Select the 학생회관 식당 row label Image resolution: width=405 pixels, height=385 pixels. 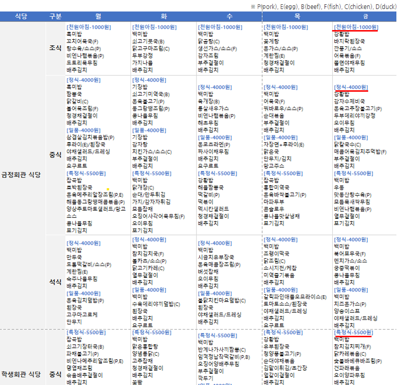point(22,374)
